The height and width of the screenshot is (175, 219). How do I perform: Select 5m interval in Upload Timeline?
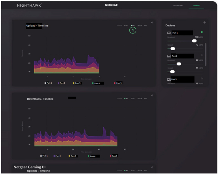pos(133,25)
